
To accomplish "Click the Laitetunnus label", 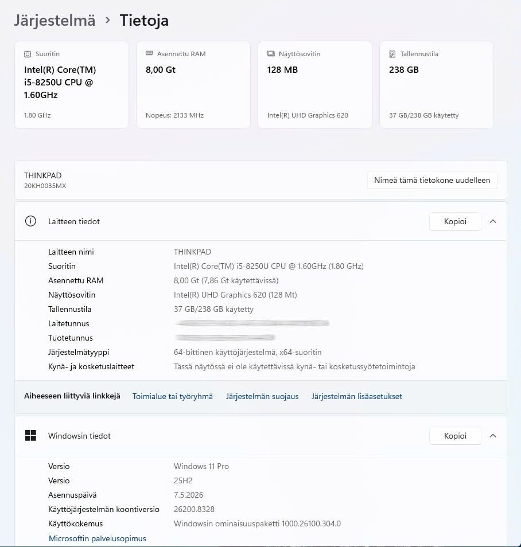I will [68, 323].
